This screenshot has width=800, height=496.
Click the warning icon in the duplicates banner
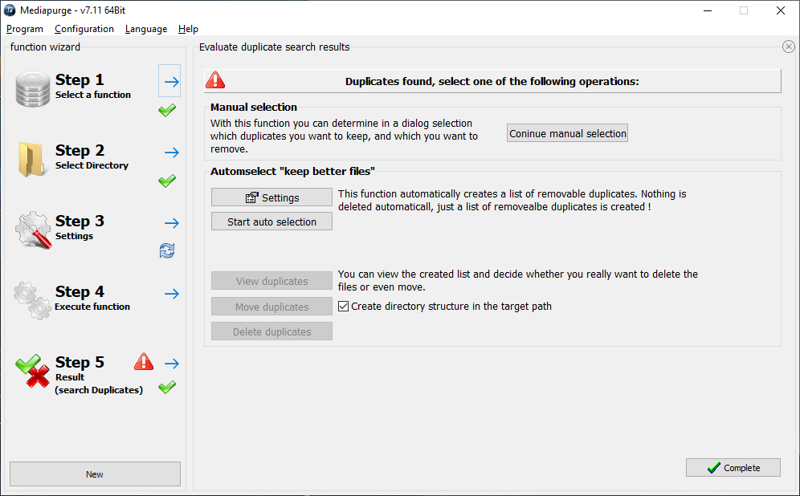(215, 80)
